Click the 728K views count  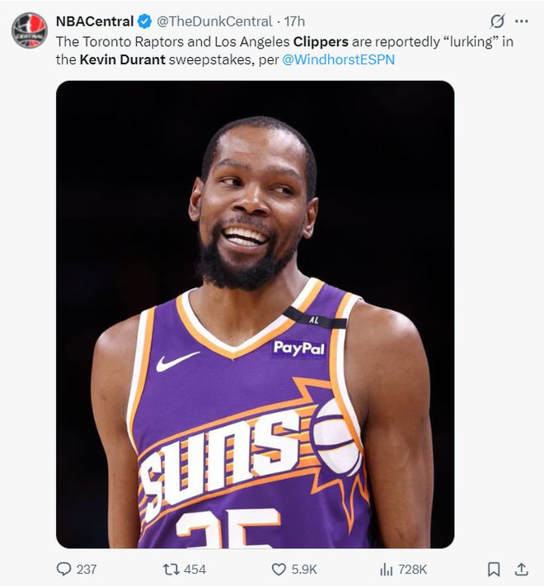413,569
